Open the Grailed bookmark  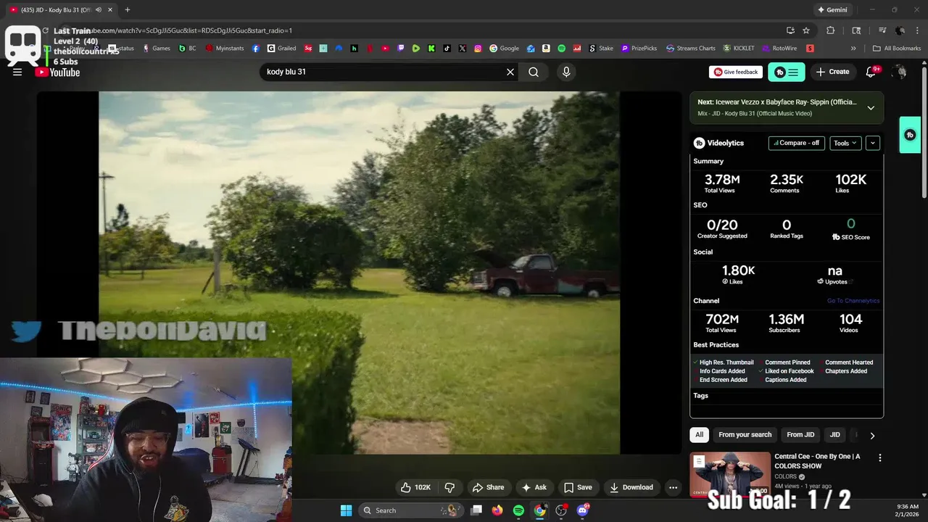pos(282,49)
